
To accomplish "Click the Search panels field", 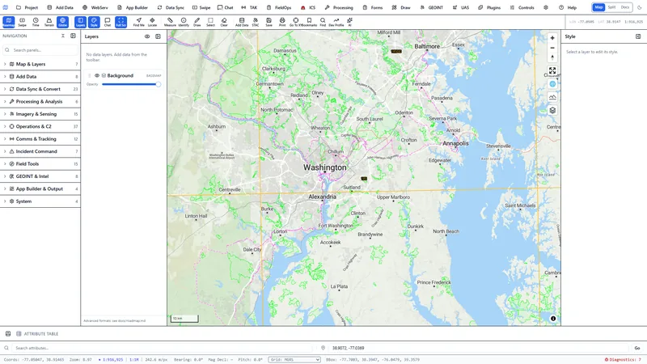I will click(x=40, y=50).
